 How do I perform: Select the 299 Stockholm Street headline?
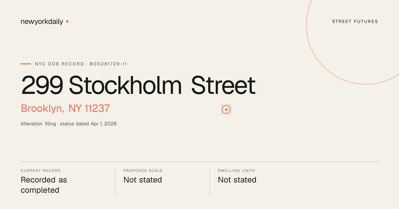coord(138,86)
